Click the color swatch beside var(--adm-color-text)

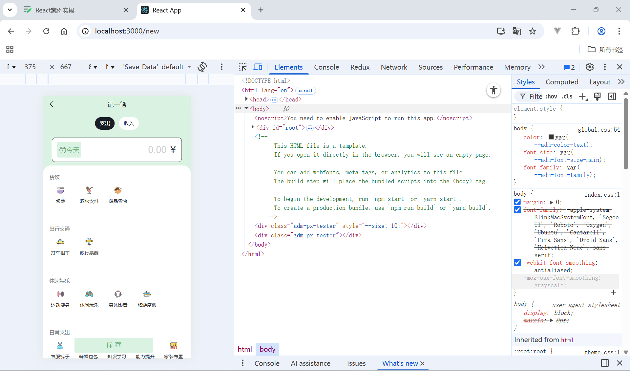pos(551,137)
